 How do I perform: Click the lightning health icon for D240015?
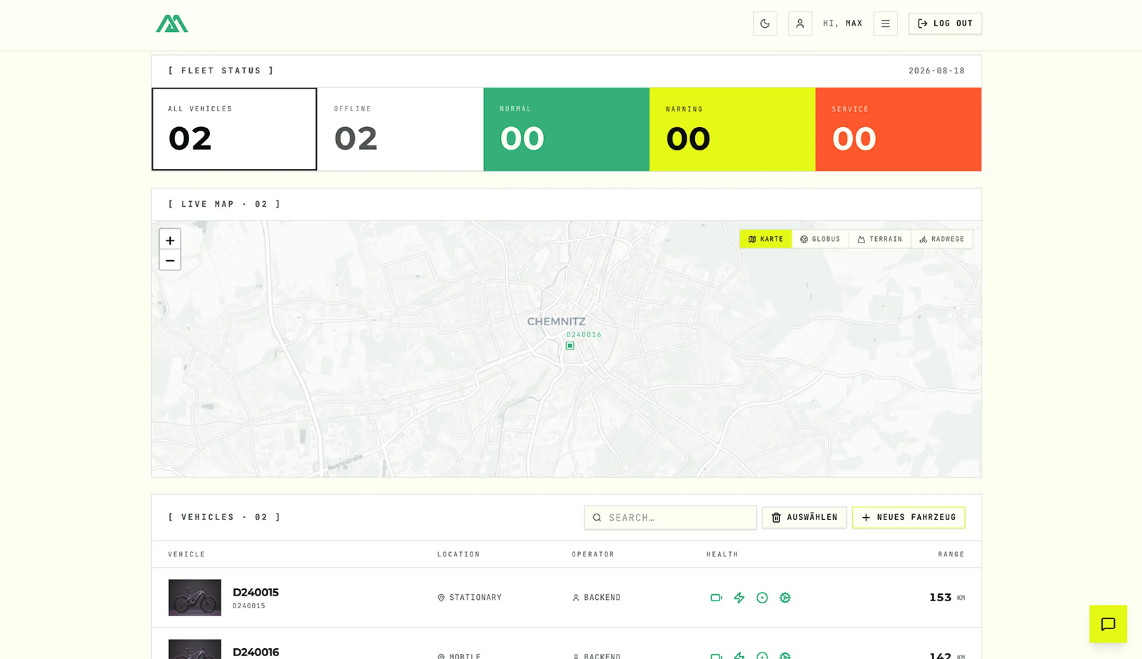(739, 598)
